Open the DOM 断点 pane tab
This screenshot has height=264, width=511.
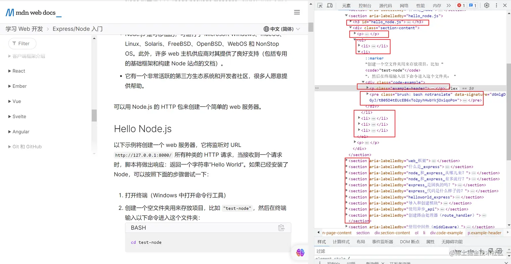(x=410, y=242)
